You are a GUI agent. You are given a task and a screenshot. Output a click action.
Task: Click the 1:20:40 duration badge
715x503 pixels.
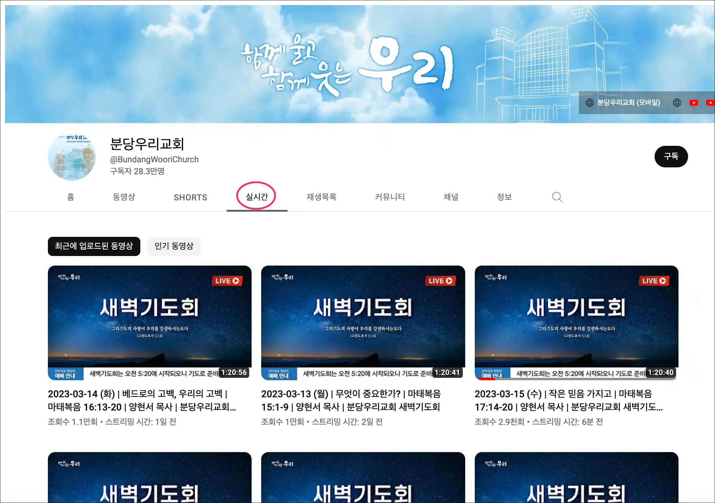(x=661, y=373)
